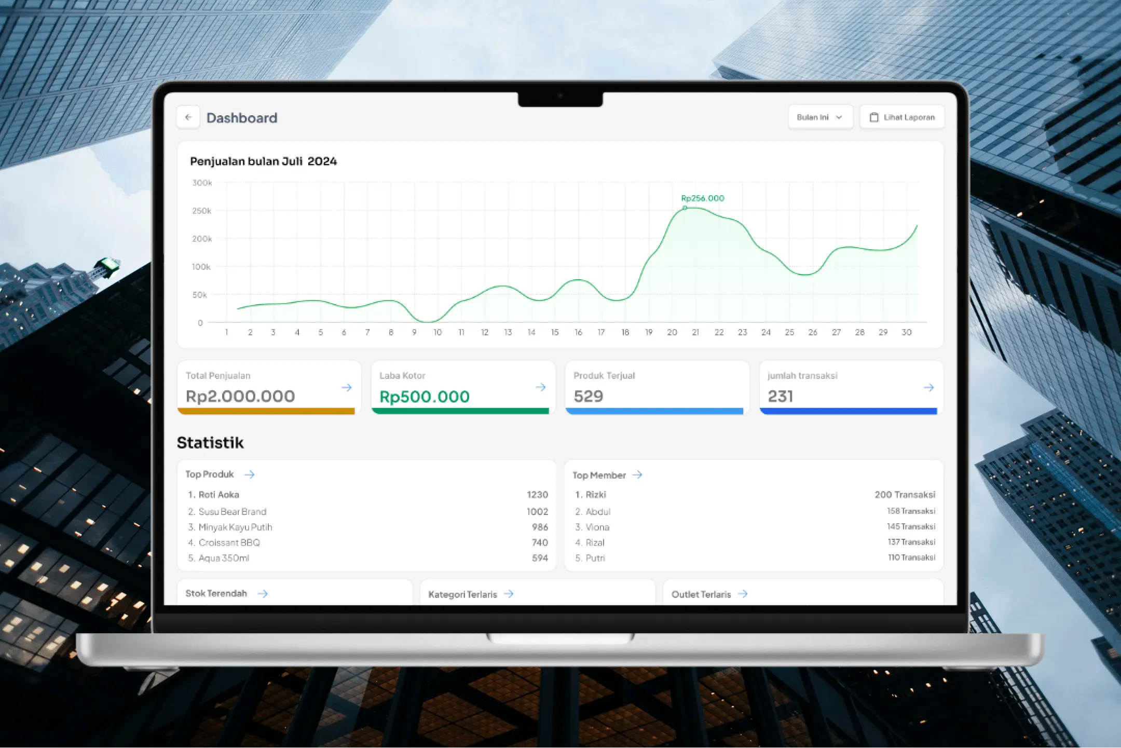Click the Lihat Laporan button
Screen dimensions: 1121x748
901,117
